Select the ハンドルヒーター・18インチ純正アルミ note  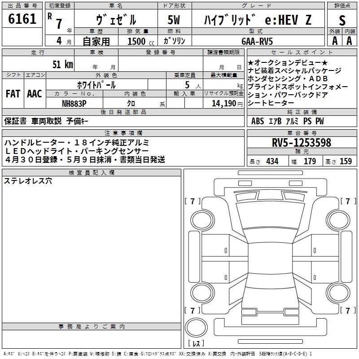(77, 143)
